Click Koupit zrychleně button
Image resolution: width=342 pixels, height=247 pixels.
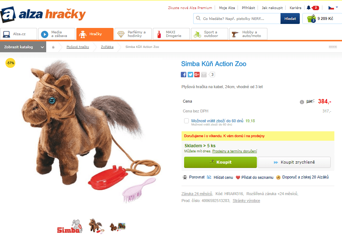click(294, 162)
